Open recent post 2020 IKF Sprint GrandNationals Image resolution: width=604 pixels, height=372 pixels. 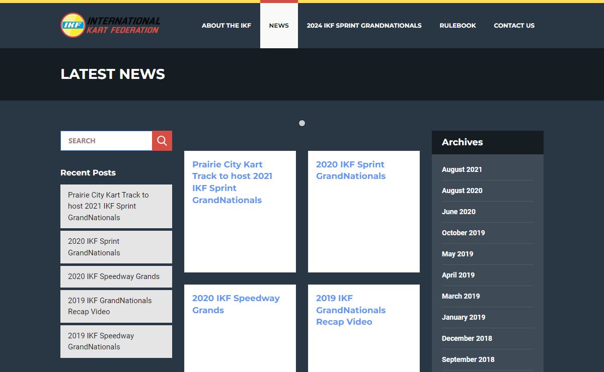click(x=116, y=247)
